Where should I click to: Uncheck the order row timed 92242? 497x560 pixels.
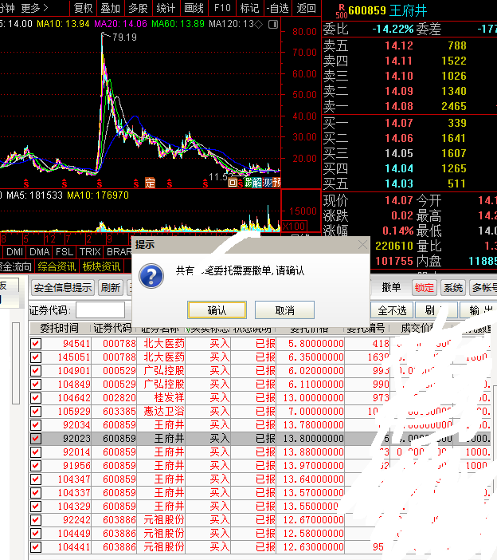click(36, 520)
